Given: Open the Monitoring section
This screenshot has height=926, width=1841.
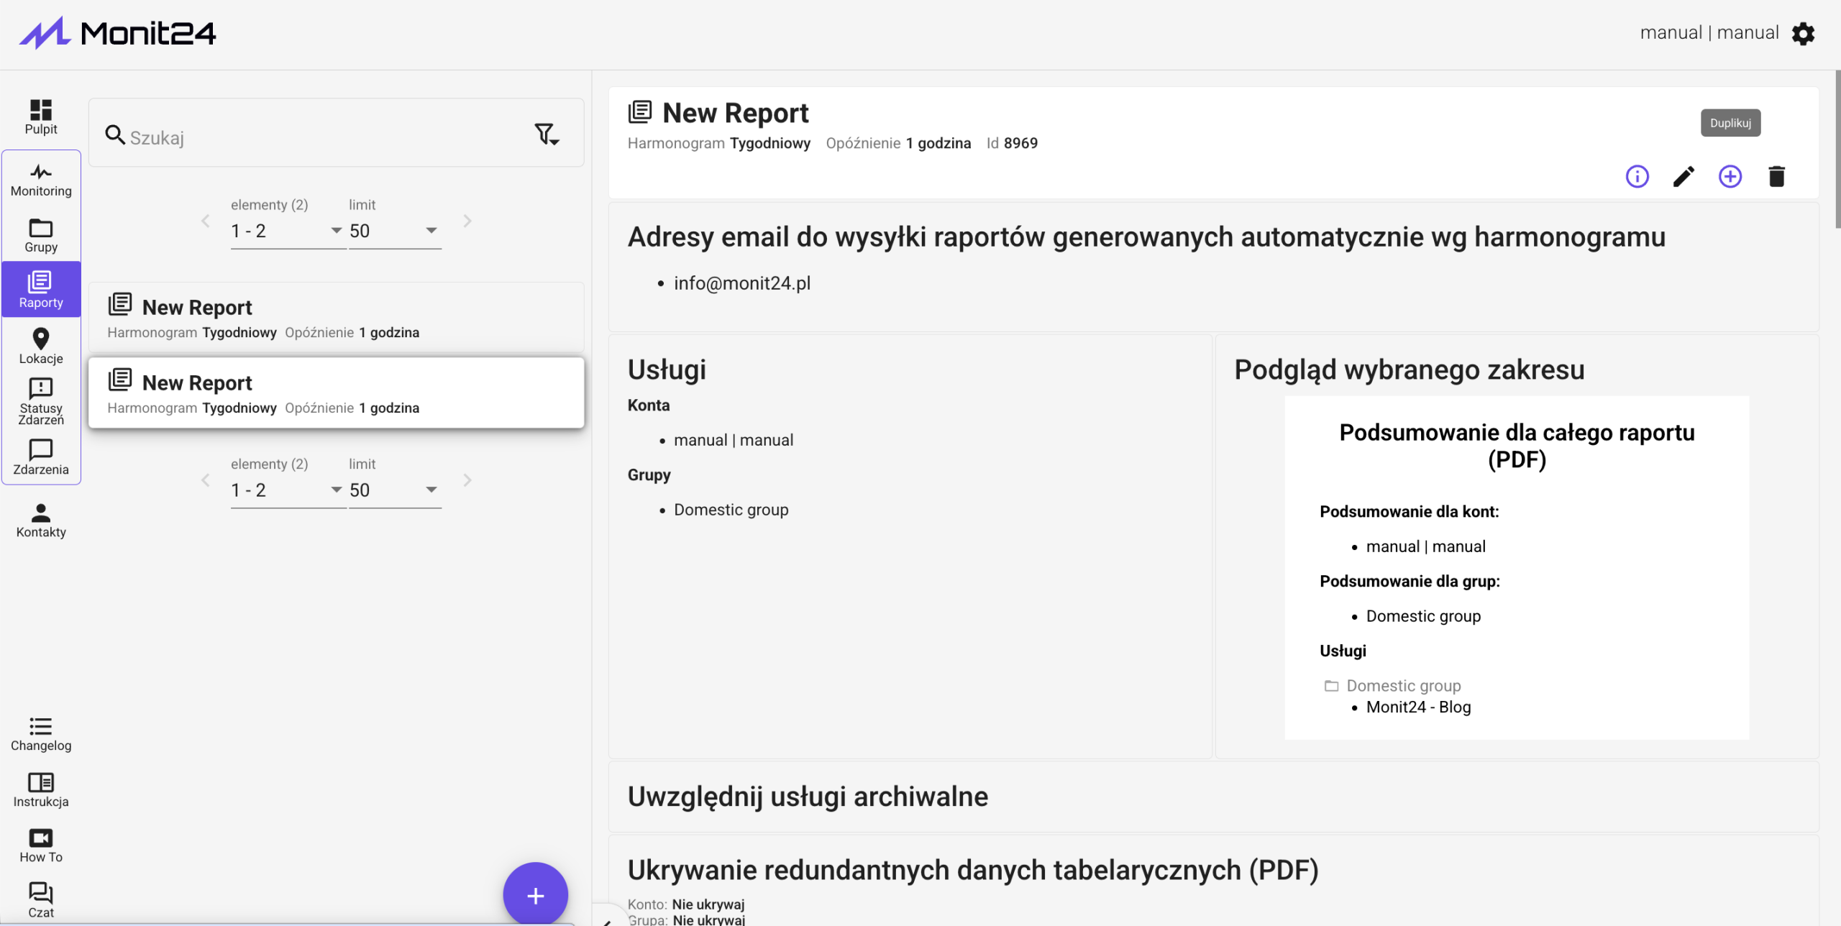Looking at the screenshot, I should (41, 180).
